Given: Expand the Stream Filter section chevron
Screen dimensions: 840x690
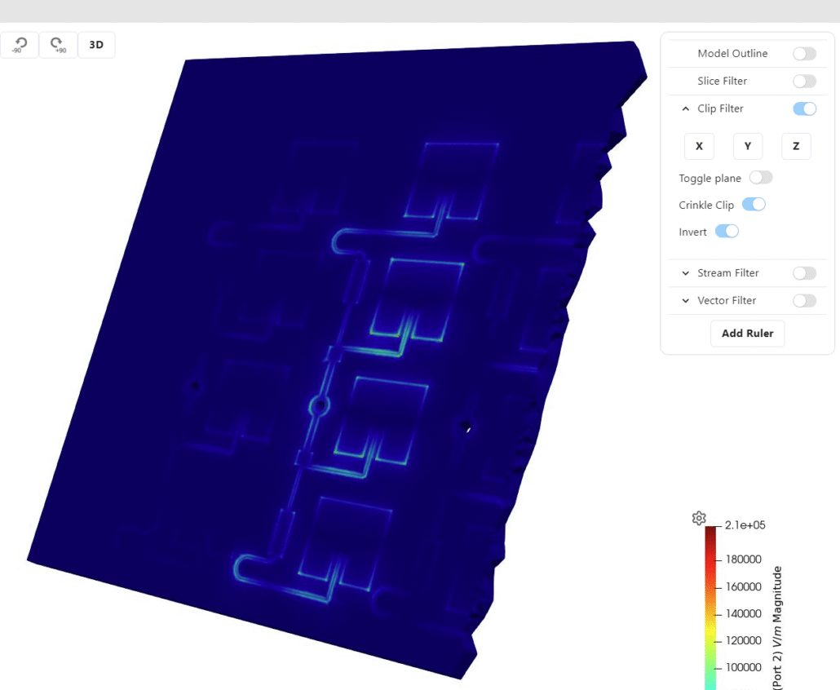Looking at the screenshot, I should tap(685, 273).
